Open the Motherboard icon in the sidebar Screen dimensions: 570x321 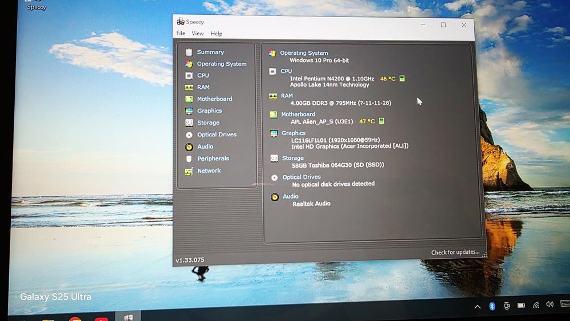pyautogui.click(x=189, y=99)
